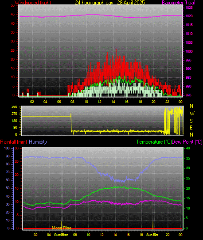Click the "1015" barometer scale value
Screen dimensions: 203x240
[189, 25]
